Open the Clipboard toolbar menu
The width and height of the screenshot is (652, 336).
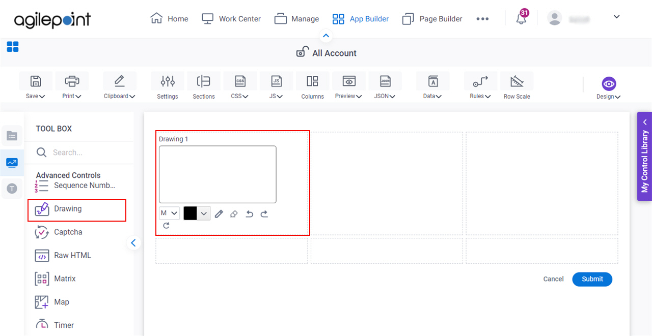120,85
